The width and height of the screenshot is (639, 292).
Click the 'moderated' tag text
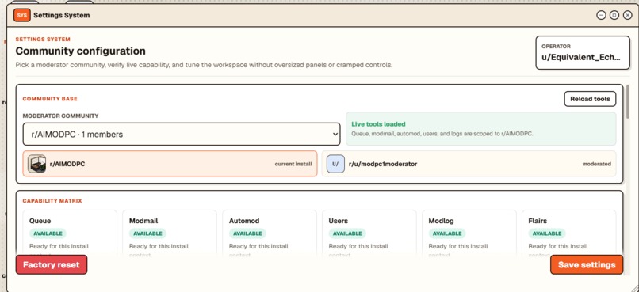click(597, 164)
